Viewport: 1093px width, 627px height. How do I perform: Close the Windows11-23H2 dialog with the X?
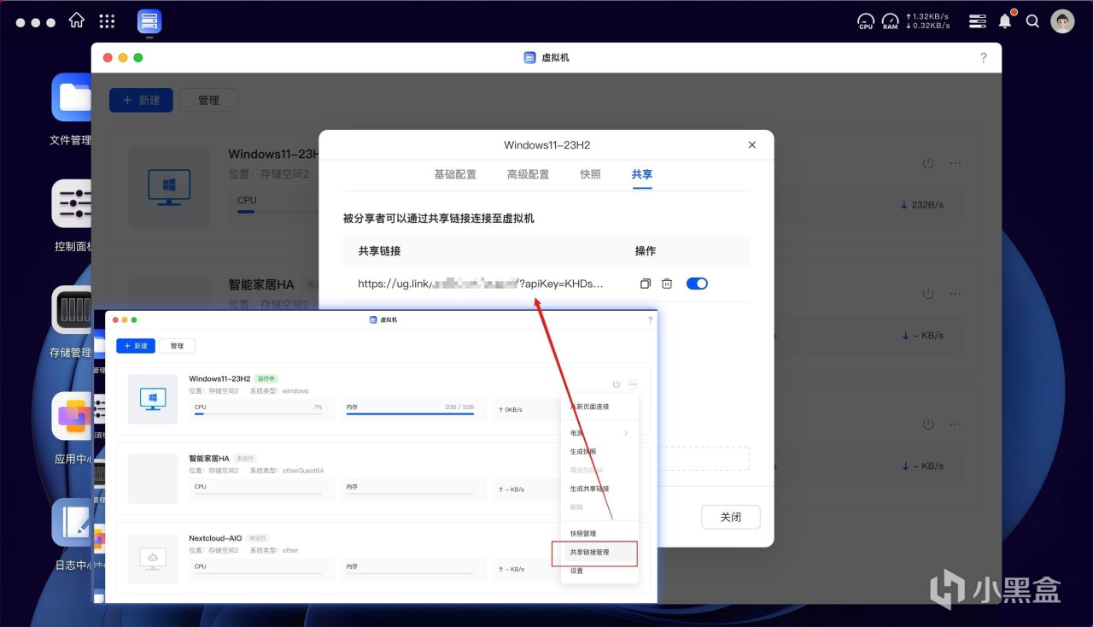(752, 145)
